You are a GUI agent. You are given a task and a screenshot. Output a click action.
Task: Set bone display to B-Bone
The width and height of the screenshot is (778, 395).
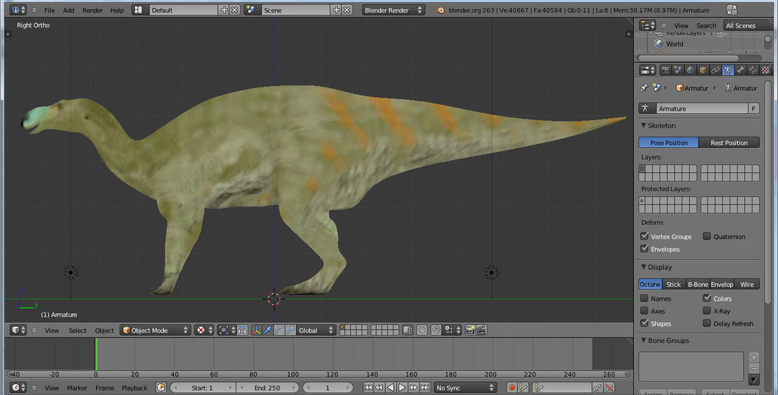[x=698, y=284]
